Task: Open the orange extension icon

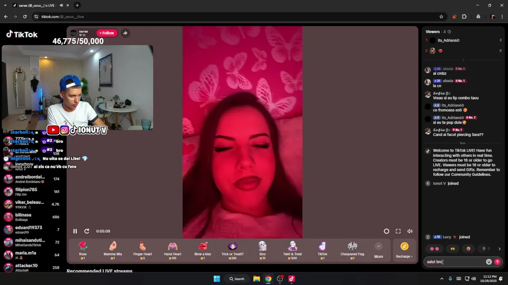Action: (454, 17)
